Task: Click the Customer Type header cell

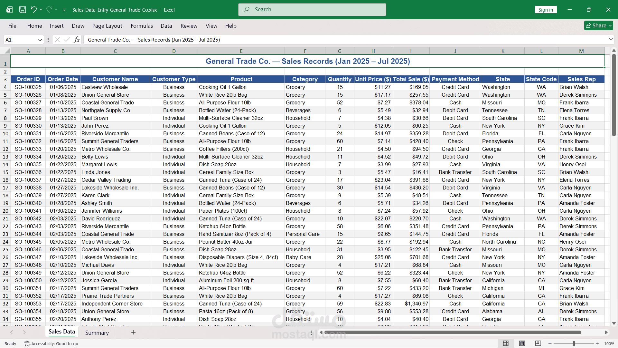Action: point(174,79)
